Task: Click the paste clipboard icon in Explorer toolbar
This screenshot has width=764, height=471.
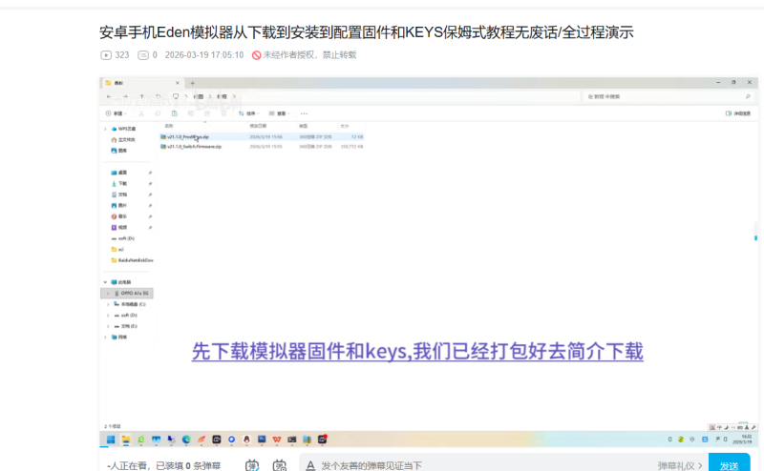Action: pos(175,113)
